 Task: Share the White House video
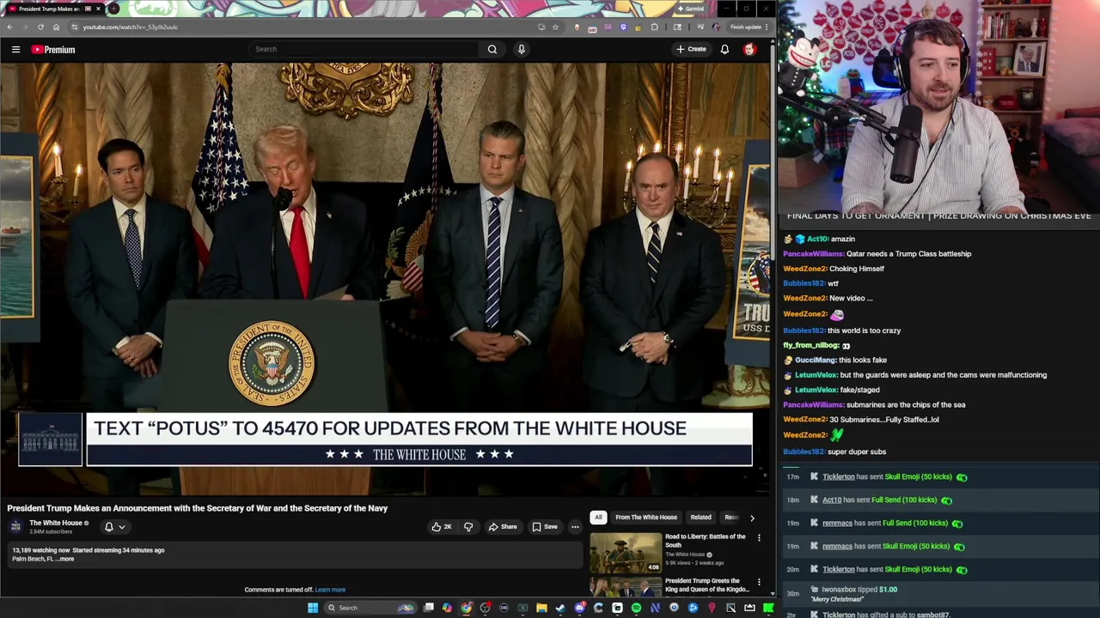[x=503, y=527]
